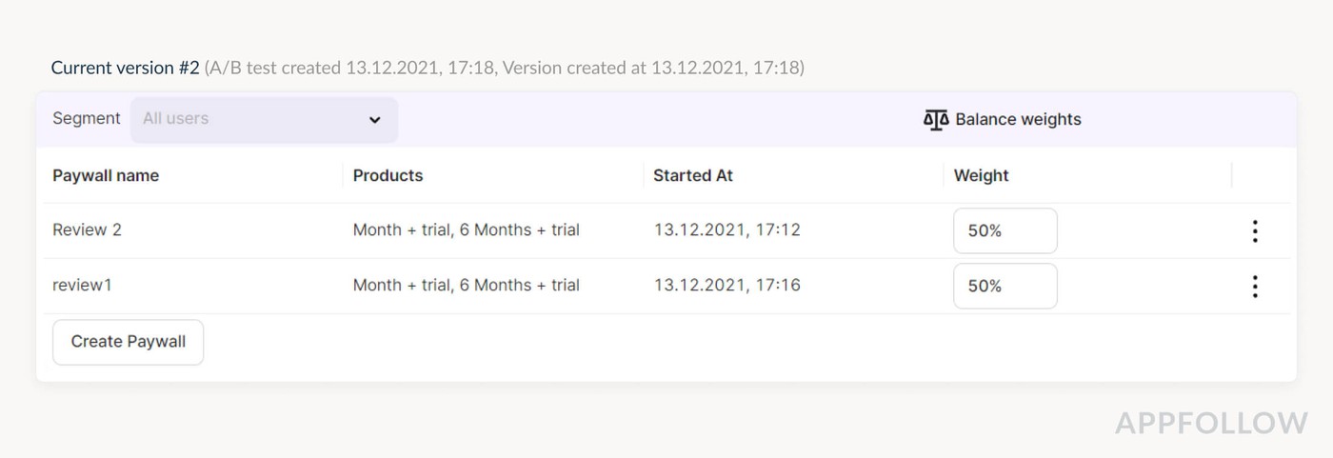Image resolution: width=1333 pixels, height=458 pixels.
Task: Click the 17:12 start date for Review 2
Action: pos(726,229)
